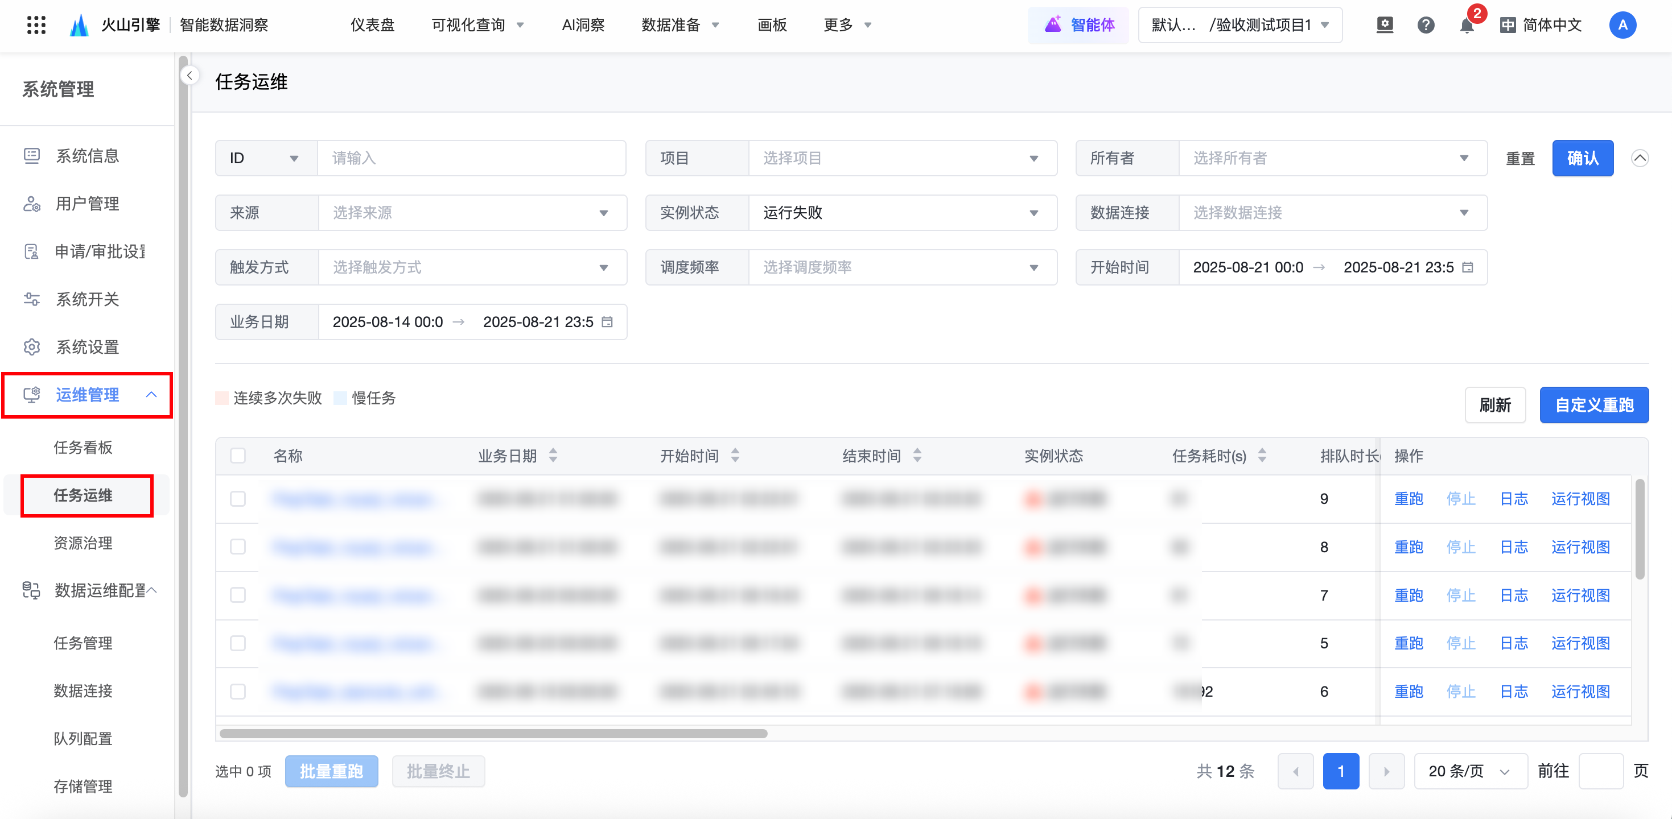Image resolution: width=1672 pixels, height=819 pixels.
Task: Click 日志 link in first row
Action: tap(1513, 499)
